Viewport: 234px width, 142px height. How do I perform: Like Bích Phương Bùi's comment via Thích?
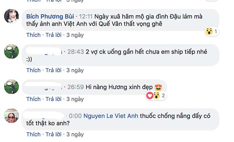point(33,35)
